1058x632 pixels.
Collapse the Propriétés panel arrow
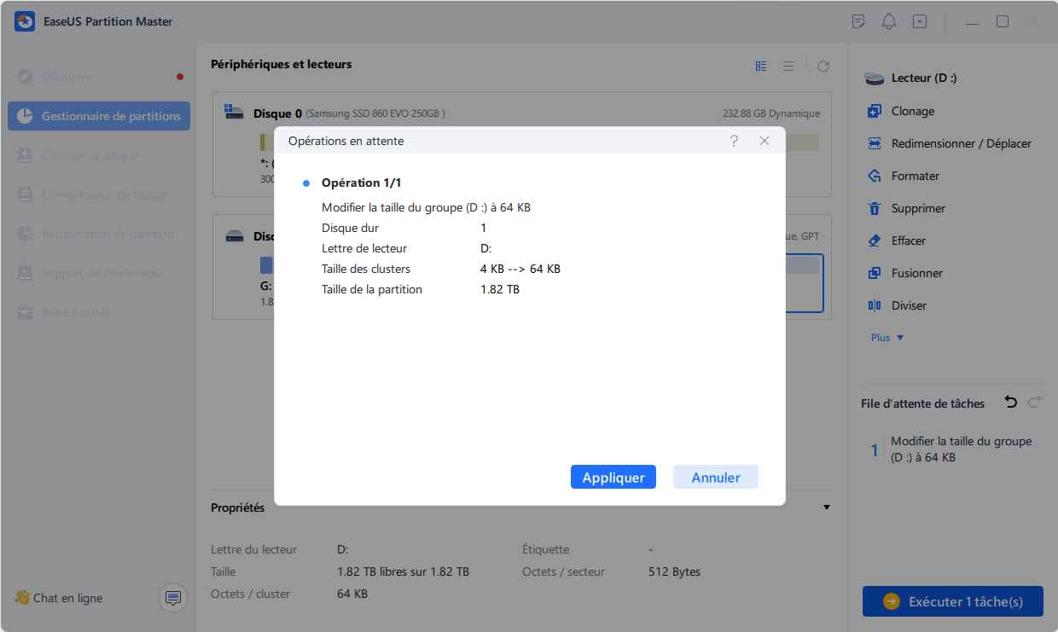pyautogui.click(x=826, y=507)
